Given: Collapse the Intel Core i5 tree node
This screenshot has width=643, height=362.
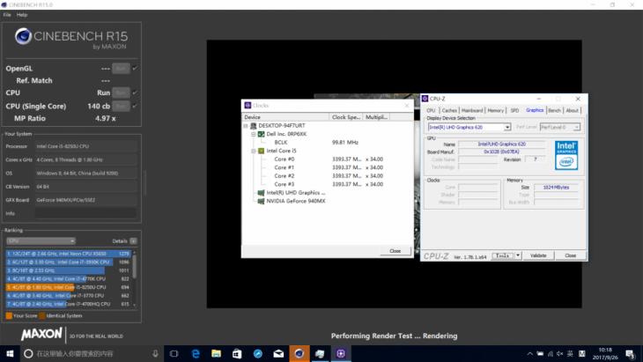Looking at the screenshot, I should (x=253, y=151).
